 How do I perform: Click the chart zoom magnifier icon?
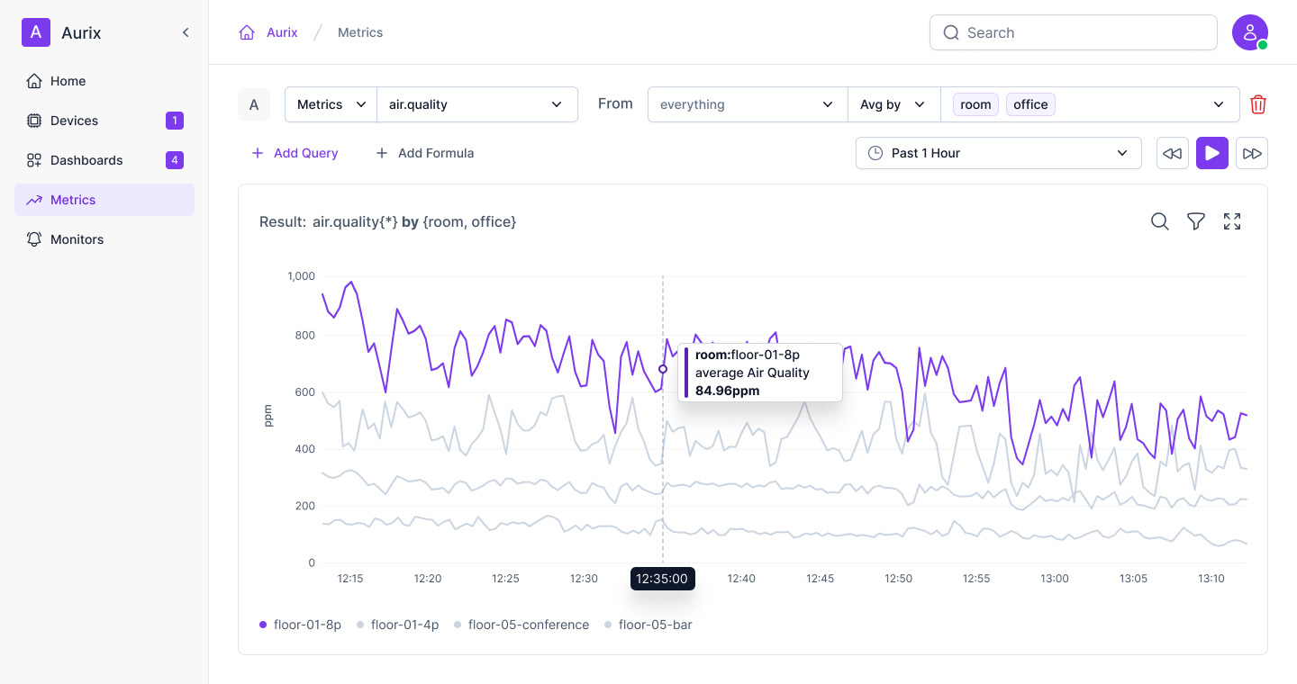1160,221
